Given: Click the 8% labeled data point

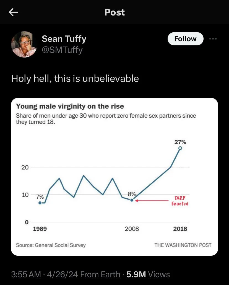Looking at the screenshot, I should point(131,200).
